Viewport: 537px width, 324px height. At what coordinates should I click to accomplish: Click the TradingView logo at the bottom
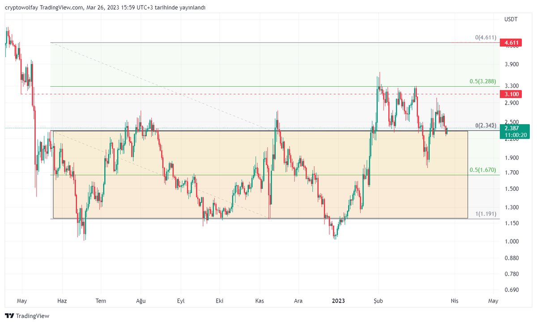pyautogui.click(x=27, y=316)
